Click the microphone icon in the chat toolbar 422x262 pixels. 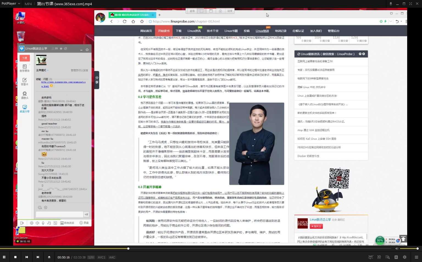[x=43, y=223]
